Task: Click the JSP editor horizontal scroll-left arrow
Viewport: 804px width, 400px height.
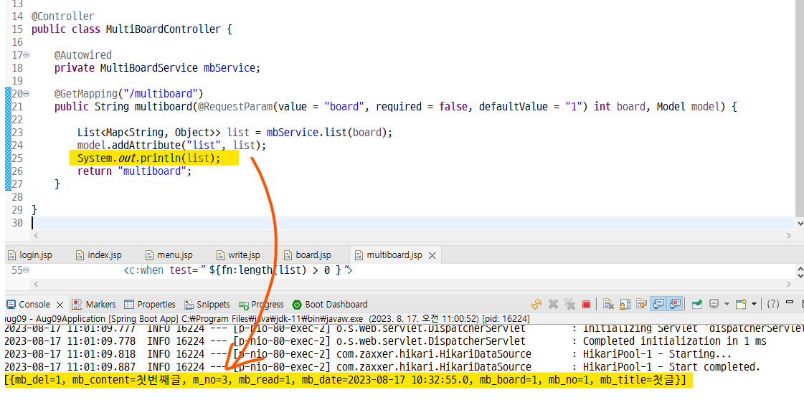Action: click(x=35, y=283)
